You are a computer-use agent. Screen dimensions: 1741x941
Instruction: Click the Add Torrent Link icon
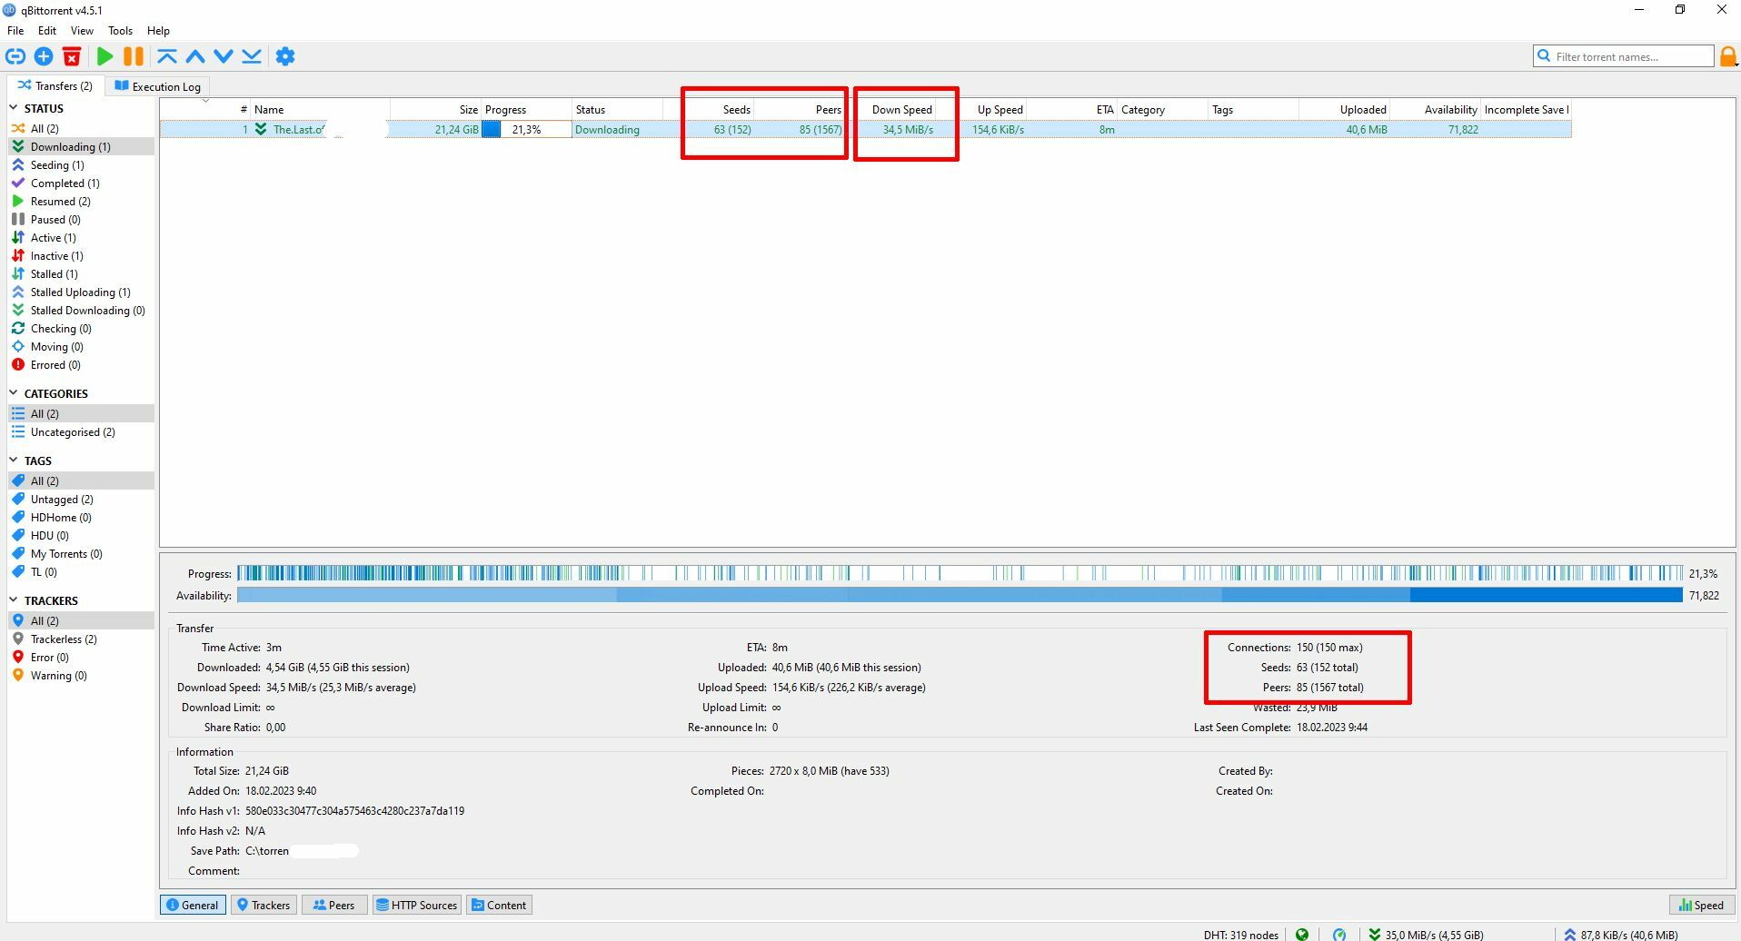[15, 56]
